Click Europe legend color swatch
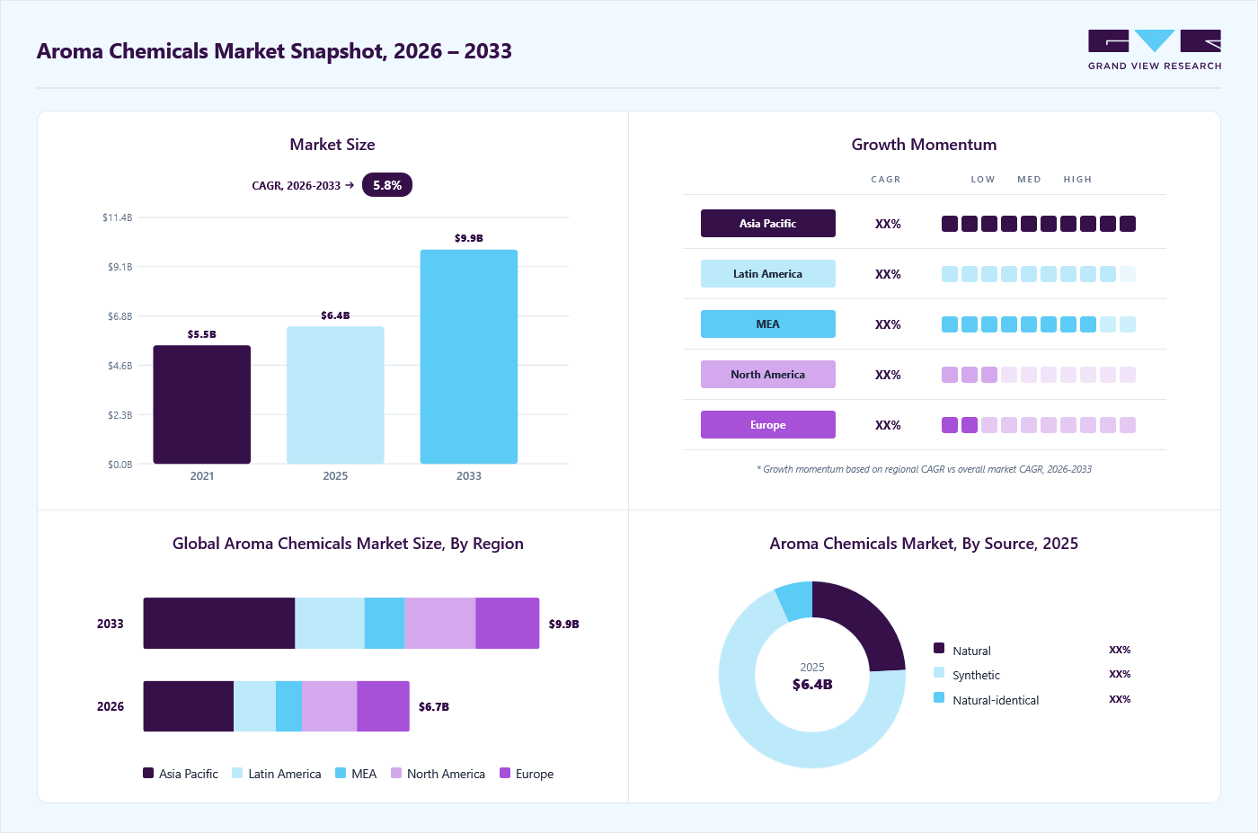The image size is (1258, 833). coord(505,773)
